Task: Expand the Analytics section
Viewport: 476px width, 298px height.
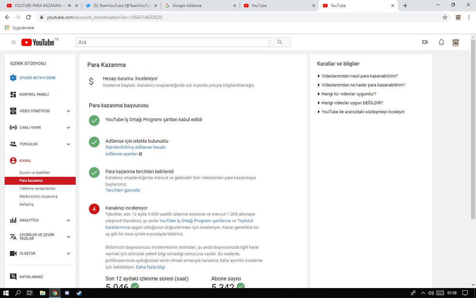Action: pos(68,220)
